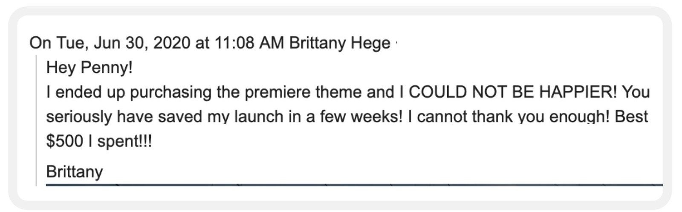This screenshot has width=682, height=212.
Task: Click the $500 amount text
Action: point(64,141)
